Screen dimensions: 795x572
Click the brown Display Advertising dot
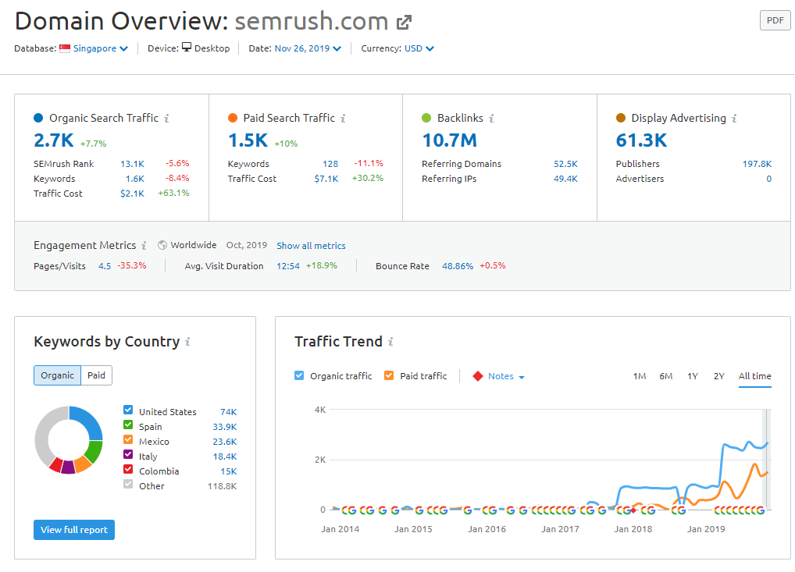tap(621, 118)
